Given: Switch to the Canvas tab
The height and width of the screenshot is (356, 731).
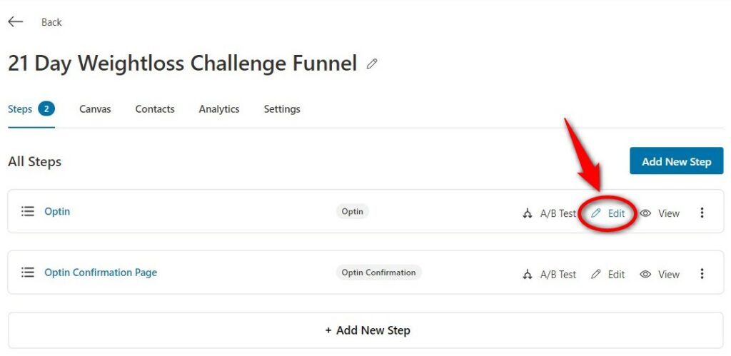Looking at the screenshot, I should pos(95,109).
